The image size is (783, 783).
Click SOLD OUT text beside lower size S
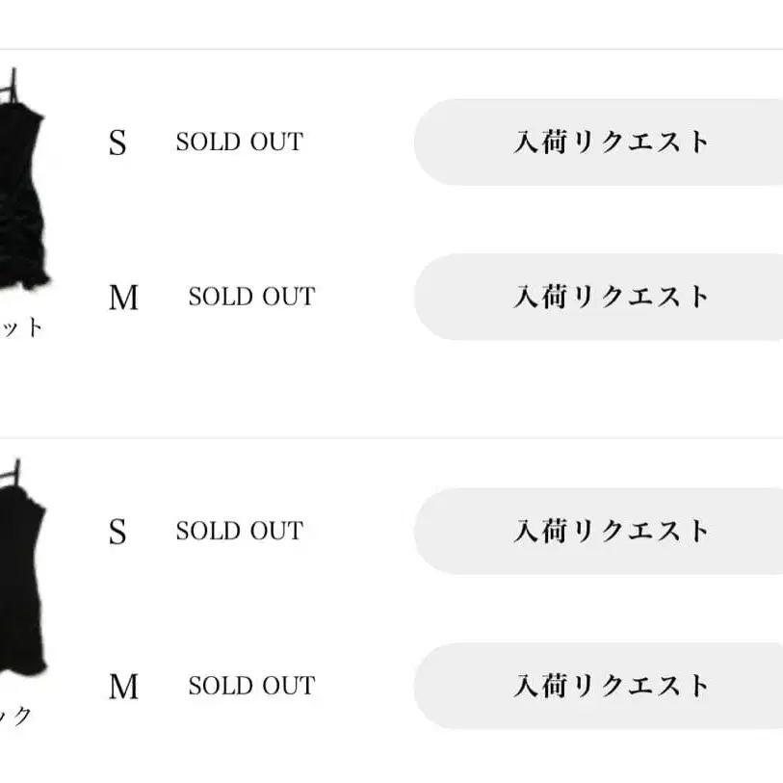pyautogui.click(x=239, y=531)
